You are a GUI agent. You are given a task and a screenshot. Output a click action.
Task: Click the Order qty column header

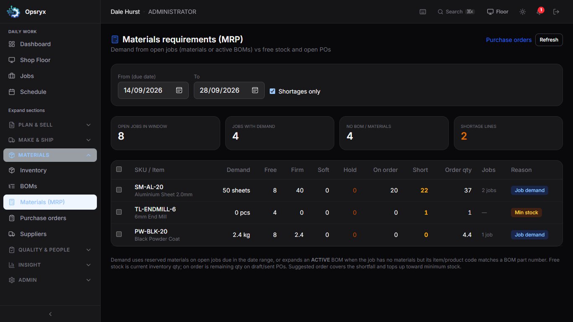tap(458, 170)
